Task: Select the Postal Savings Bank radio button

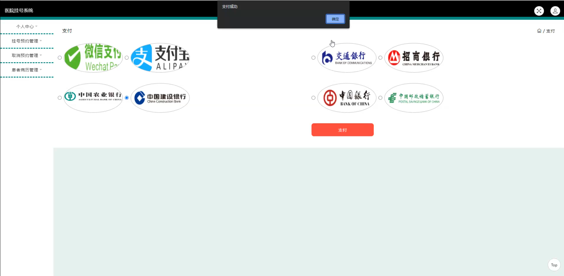Action: tap(381, 98)
